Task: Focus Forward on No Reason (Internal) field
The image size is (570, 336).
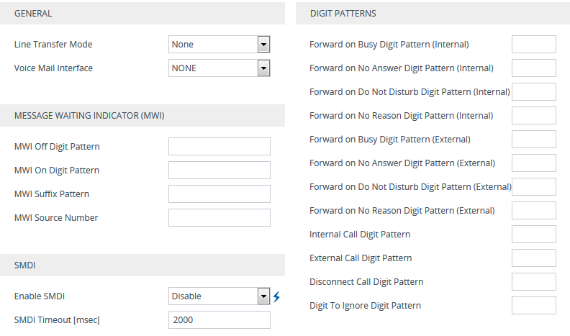Action: coord(533,116)
